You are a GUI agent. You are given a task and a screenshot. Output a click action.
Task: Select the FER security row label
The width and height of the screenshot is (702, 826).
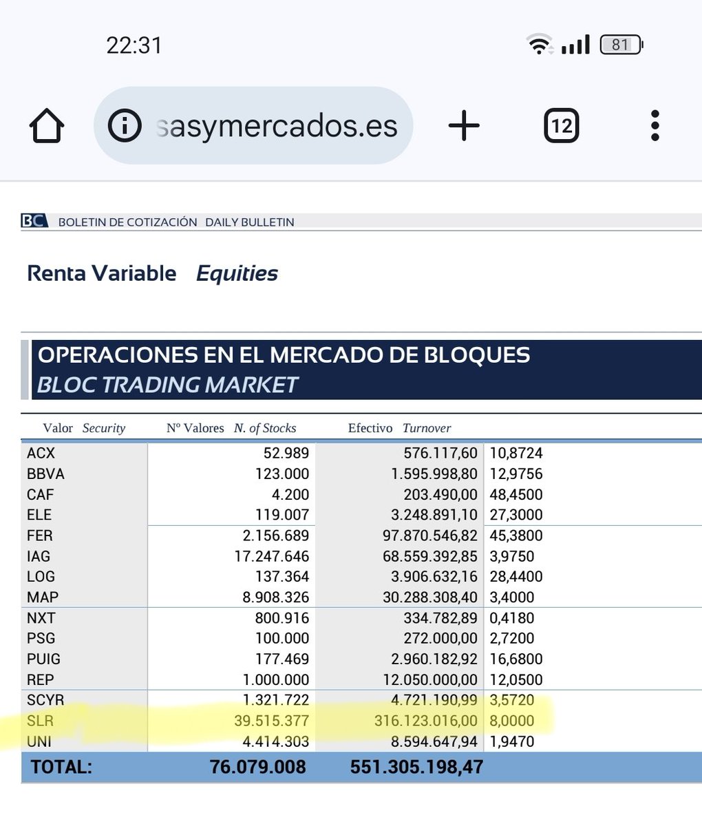(39, 536)
